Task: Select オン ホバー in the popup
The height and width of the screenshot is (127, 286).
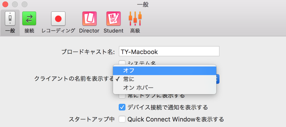Action: point(165,88)
